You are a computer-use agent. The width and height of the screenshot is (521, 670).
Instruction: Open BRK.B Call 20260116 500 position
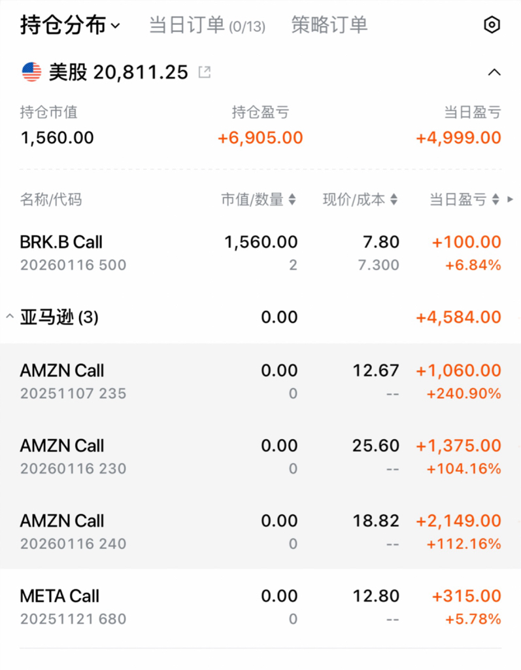tap(260, 253)
